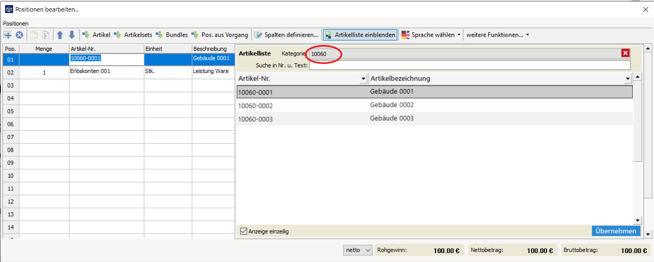Close the Positionen bearbeiten window
Viewport: 654px width, 262px height.
pyautogui.click(x=646, y=9)
